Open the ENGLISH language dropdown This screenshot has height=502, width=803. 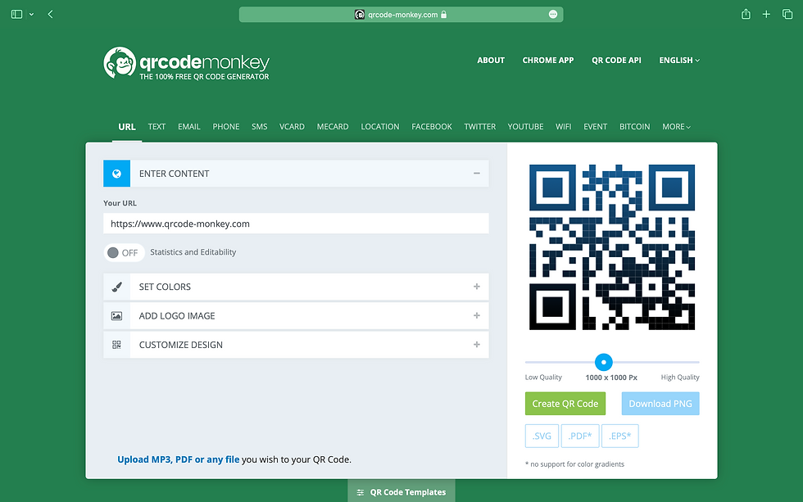pyautogui.click(x=679, y=61)
